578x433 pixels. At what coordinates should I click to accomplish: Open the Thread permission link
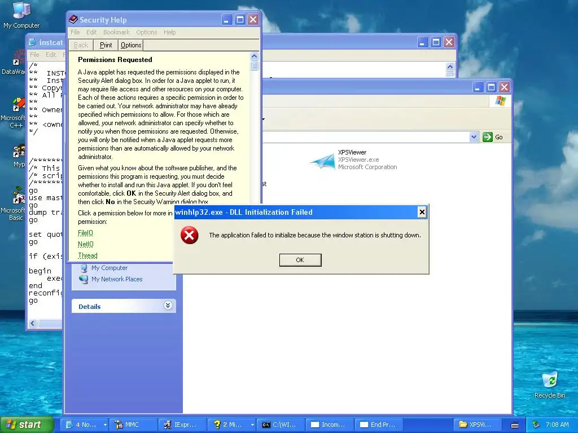pos(87,255)
